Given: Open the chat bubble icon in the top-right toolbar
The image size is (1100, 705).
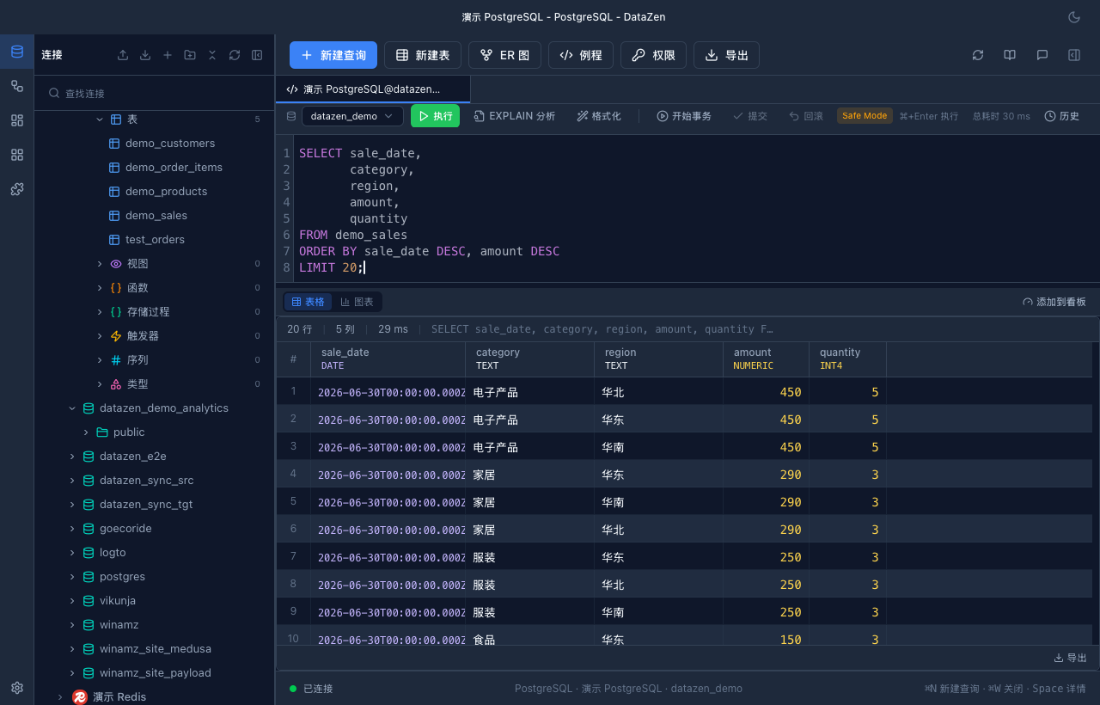Looking at the screenshot, I should 1042,55.
